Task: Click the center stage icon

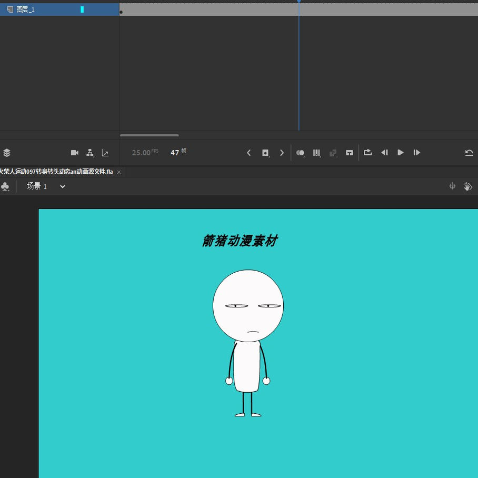Action: coord(452,186)
